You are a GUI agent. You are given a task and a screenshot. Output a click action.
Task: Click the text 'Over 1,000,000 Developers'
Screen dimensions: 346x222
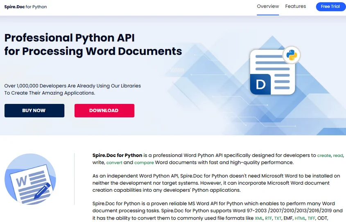(x=35, y=86)
